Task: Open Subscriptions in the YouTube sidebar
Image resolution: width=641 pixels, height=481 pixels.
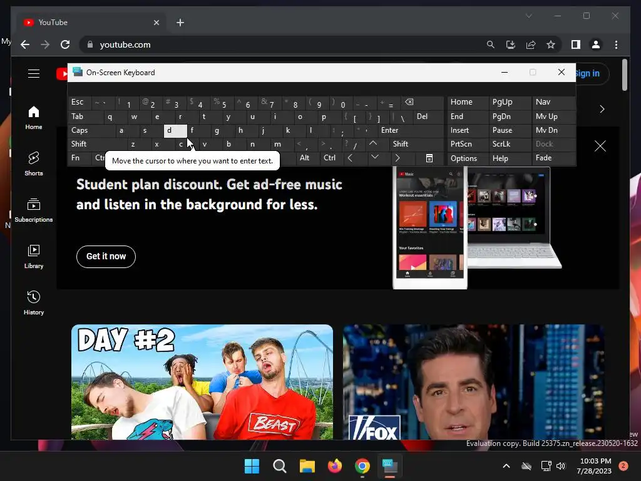Action: tap(34, 210)
